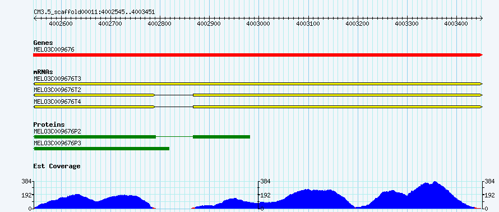Click ruler position 4002800
The width and height of the screenshot is (499, 212).
click(x=160, y=24)
